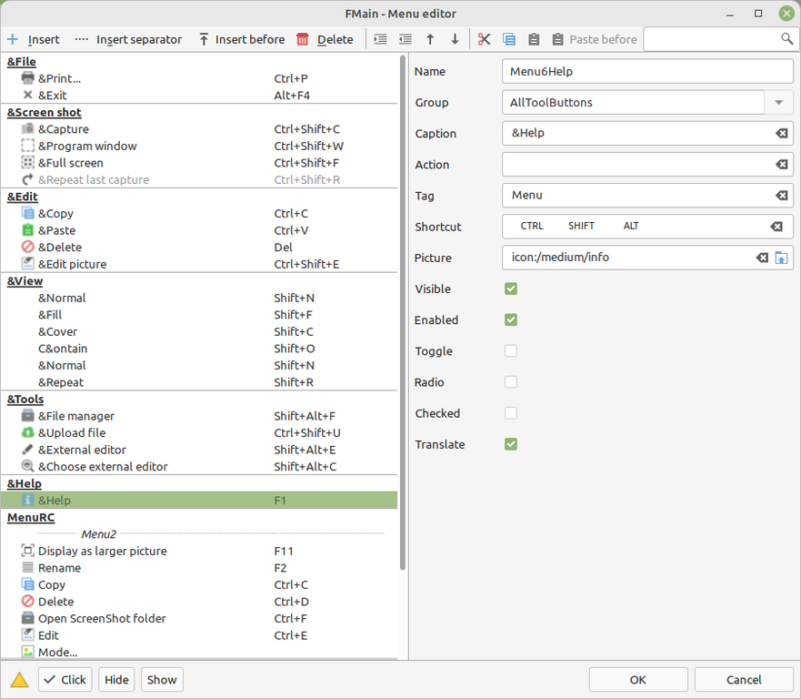Click the camera icon beside &Capture

(27, 129)
